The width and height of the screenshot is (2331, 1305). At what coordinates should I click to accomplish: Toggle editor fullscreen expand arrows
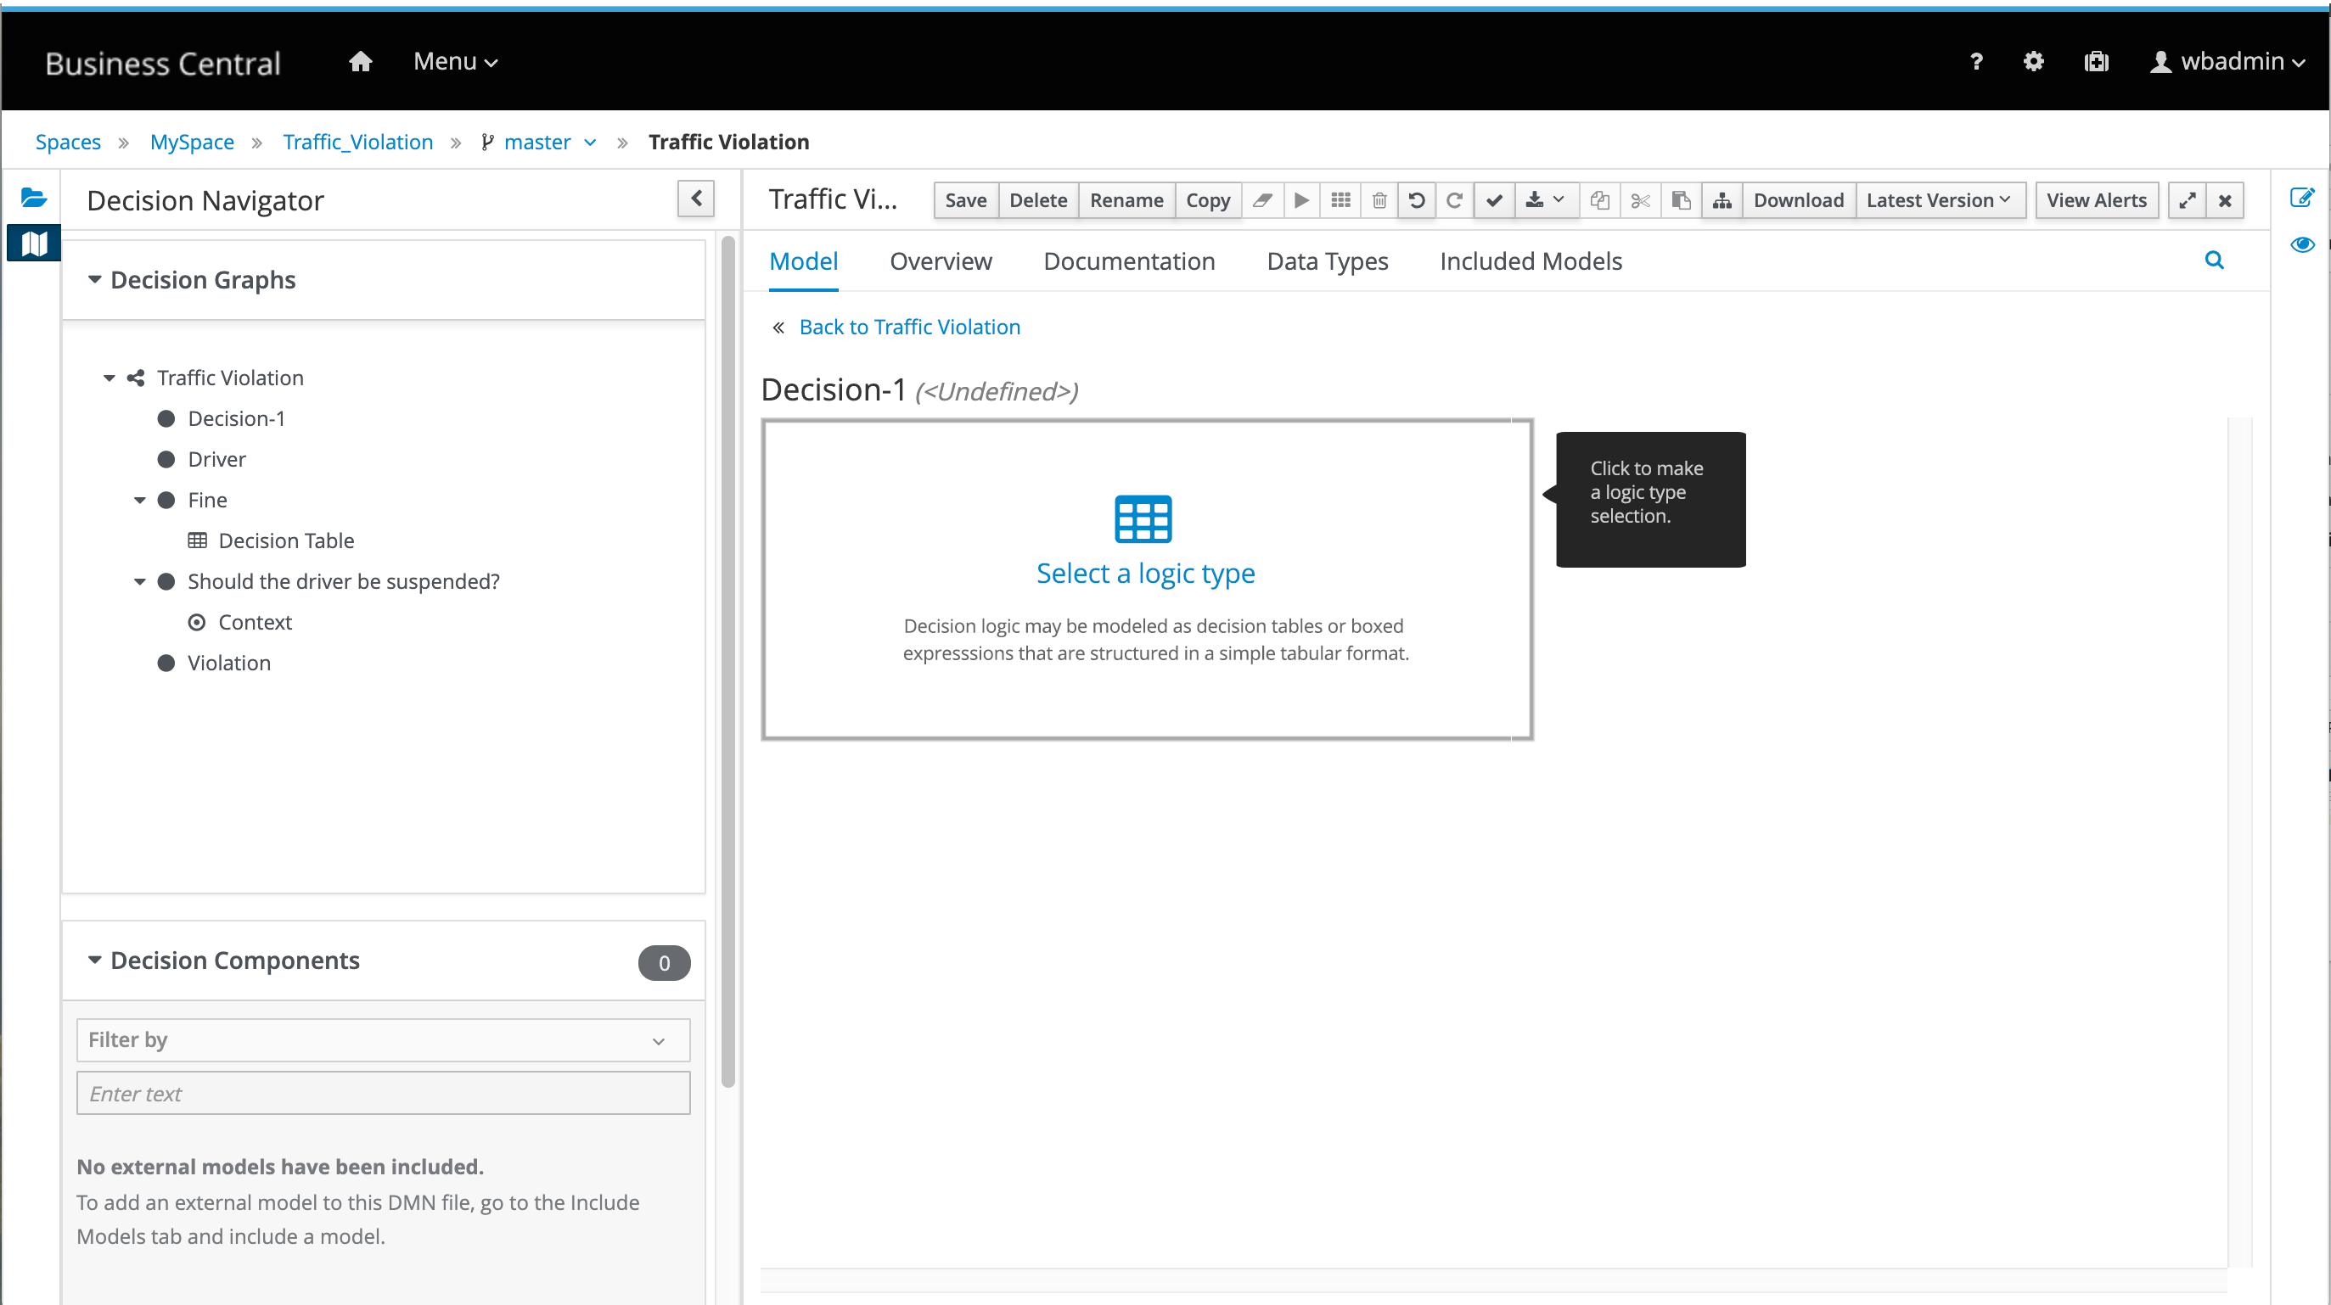(x=2188, y=200)
